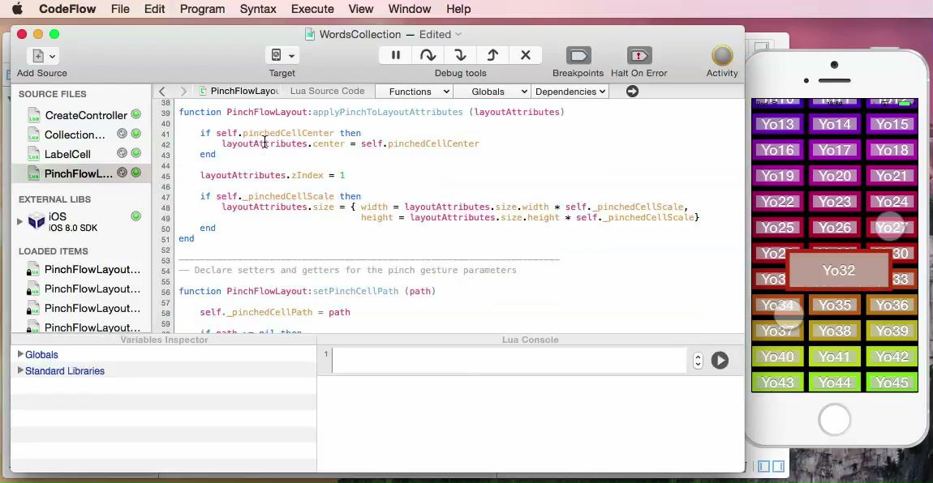Viewport: 933px width, 483px height.
Task: Tap the enlarged Yo32 cell
Action: pyautogui.click(x=839, y=271)
